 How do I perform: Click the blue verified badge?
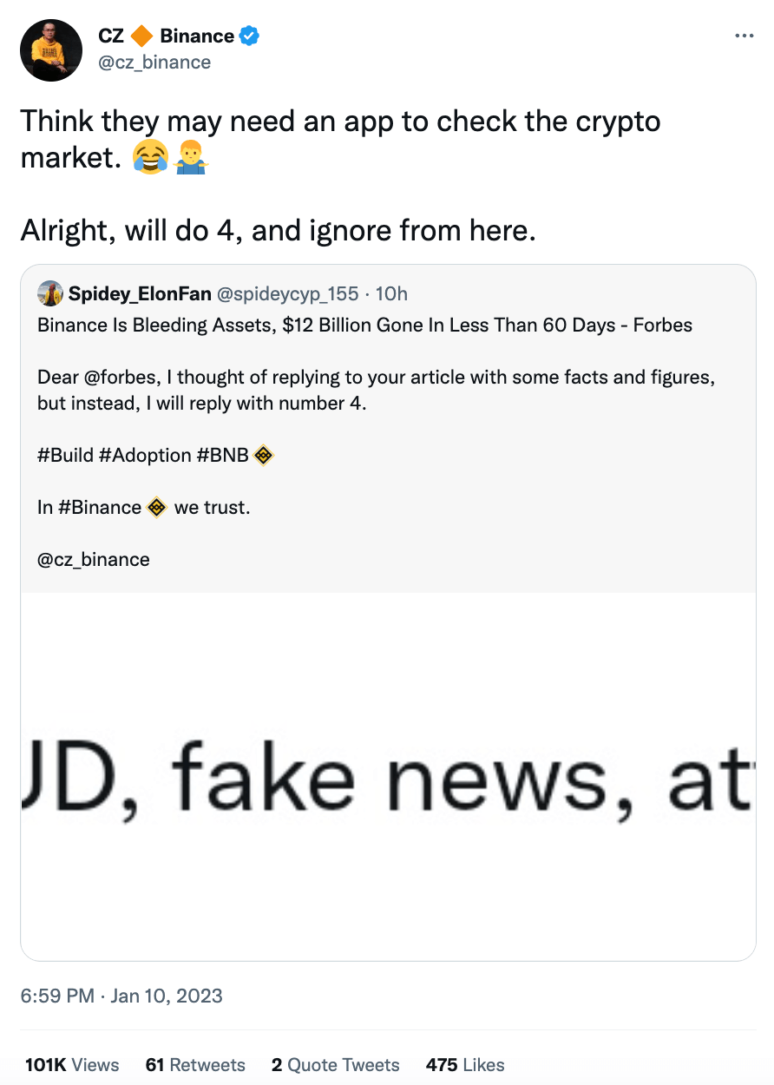[x=250, y=36]
